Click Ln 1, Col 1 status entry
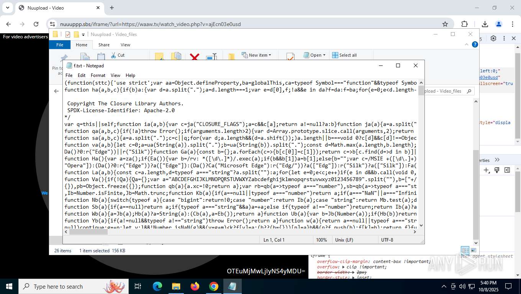This screenshot has height=294, width=521. [x=274, y=240]
